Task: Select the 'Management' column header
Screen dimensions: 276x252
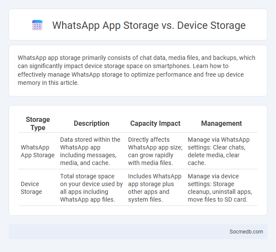Action: pos(221,124)
